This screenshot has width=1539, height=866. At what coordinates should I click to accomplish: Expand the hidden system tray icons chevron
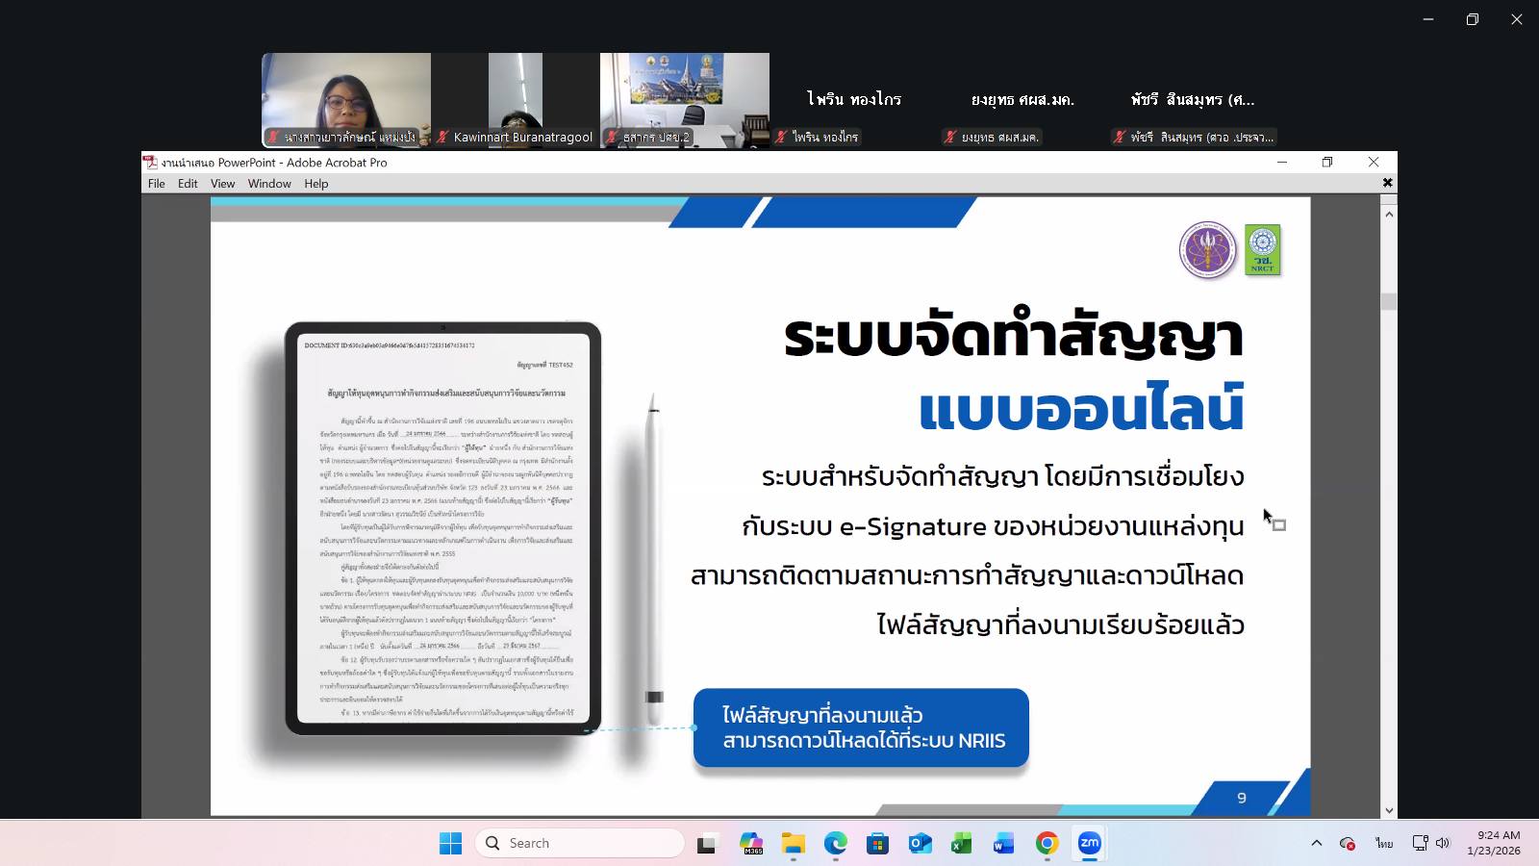[1316, 843]
